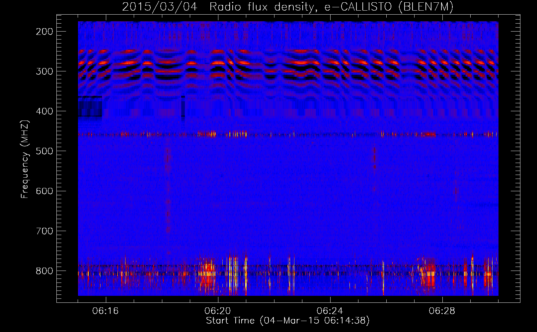Click the dark rectangular block near 400 MHz
The width and height of the screenshot is (537, 332).
coord(90,107)
